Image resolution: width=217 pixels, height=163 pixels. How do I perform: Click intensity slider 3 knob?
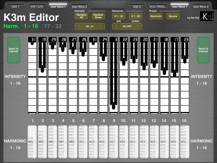[52, 46]
